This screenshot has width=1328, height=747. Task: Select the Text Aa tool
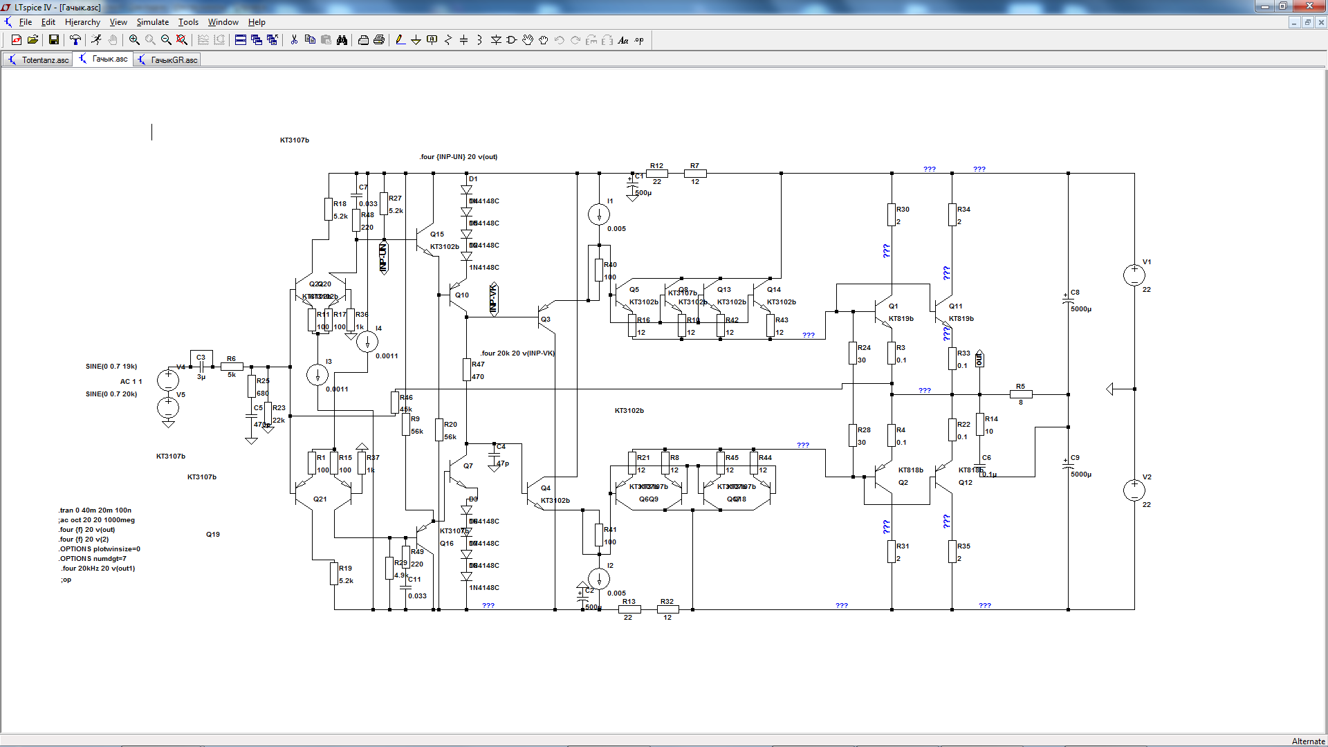[x=622, y=40]
